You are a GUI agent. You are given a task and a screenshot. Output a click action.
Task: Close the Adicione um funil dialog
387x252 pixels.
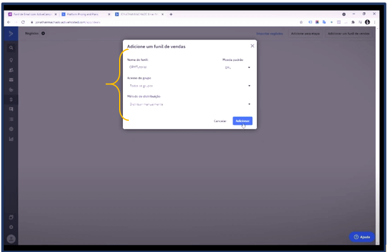(x=252, y=46)
